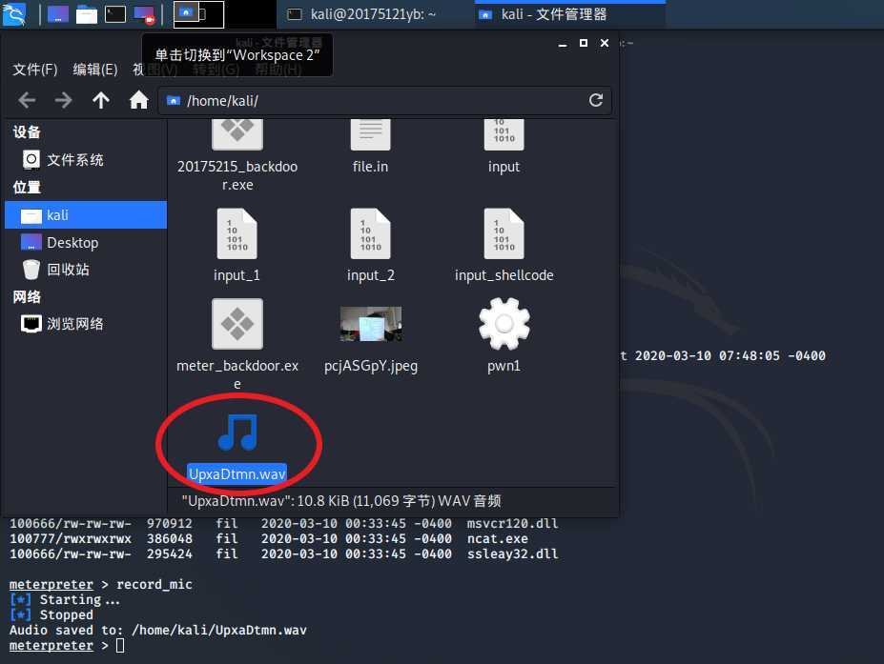Minimize the file manager window
The image size is (884, 664).
point(563,44)
